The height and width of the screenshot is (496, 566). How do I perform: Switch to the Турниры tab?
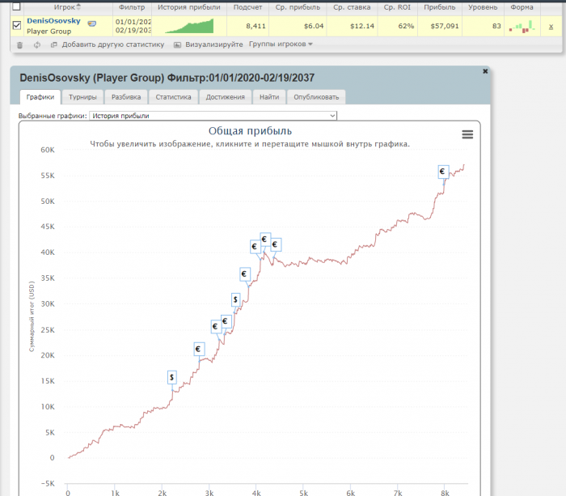pyautogui.click(x=83, y=97)
